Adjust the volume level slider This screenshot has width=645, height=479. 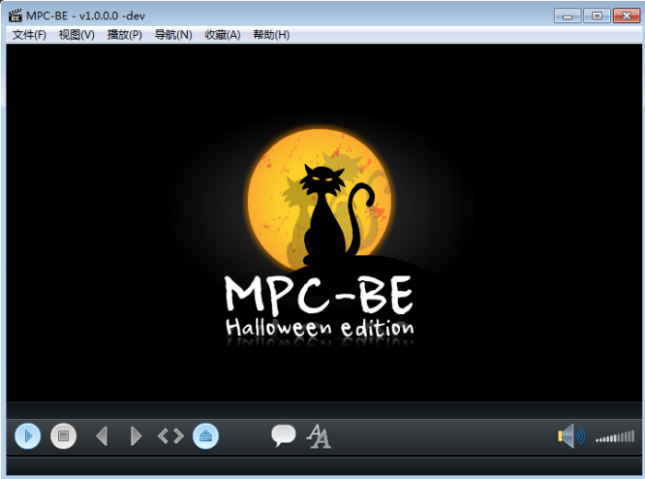(x=615, y=437)
